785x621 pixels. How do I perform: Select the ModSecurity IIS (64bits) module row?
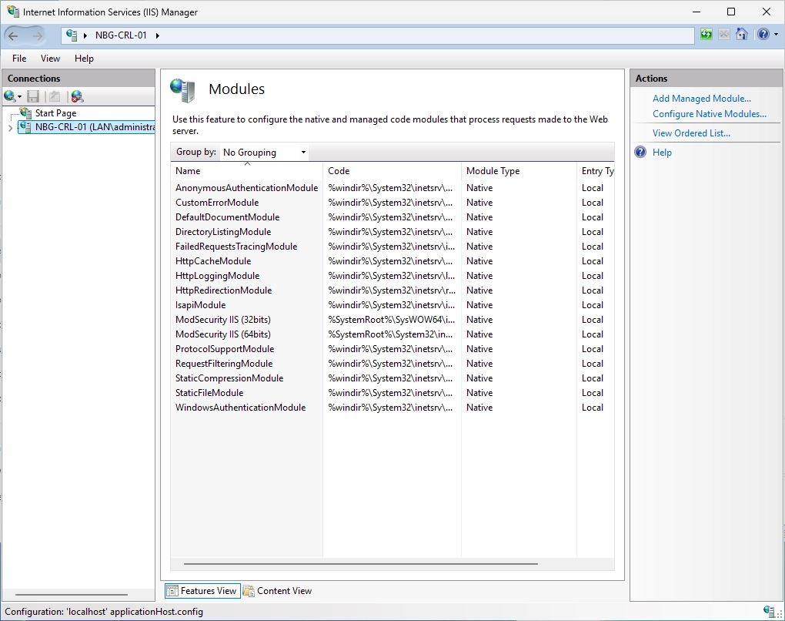pos(222,334)
